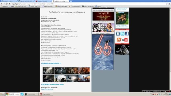Open the Скриншоты Battlefield 4 link
Viewport: 171px width, 96px height.
pos(51,63)
